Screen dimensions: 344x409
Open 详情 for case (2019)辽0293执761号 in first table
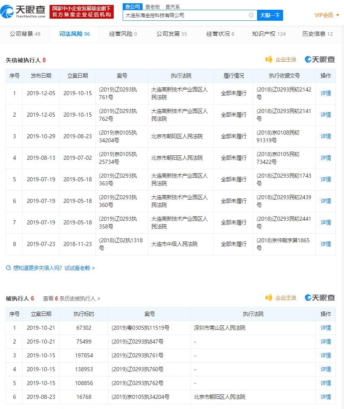pos(325,93)
